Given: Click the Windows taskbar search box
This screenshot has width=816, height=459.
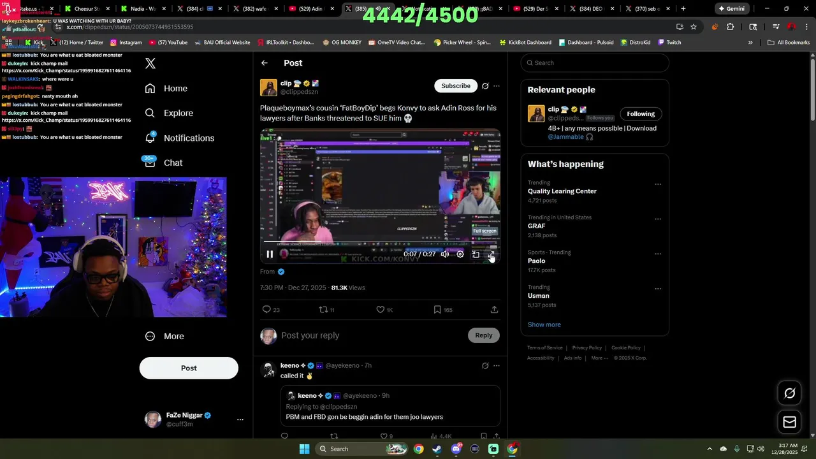Looking at the screenshot, I should (x=360, y=449).
